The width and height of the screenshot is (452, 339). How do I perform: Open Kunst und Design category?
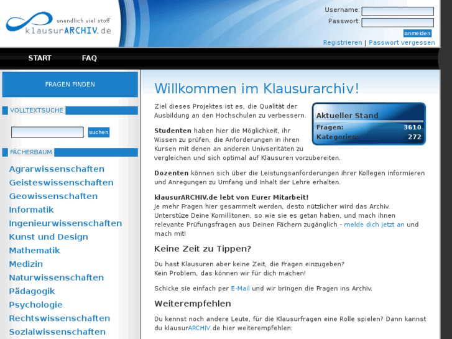click(48, 236)
